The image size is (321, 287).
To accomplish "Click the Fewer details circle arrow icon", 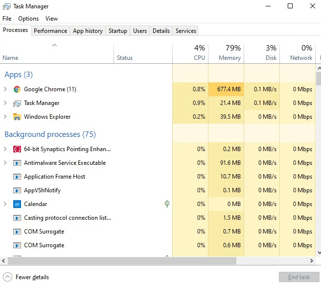I will tap(7, 277).
